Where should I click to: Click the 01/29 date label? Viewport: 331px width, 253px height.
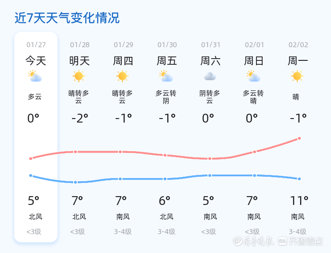pyautogui.click(x=123, y=45)
